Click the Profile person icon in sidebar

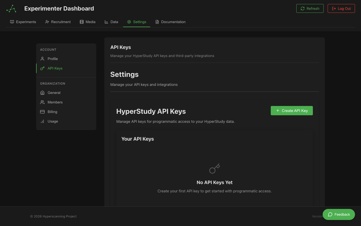pyautogui.click(x=42, y=59)
